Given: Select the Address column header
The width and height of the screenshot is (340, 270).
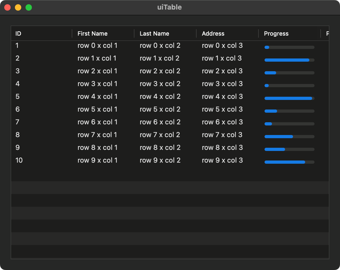Looking at the screenshot, I should [x=213, y=33].
